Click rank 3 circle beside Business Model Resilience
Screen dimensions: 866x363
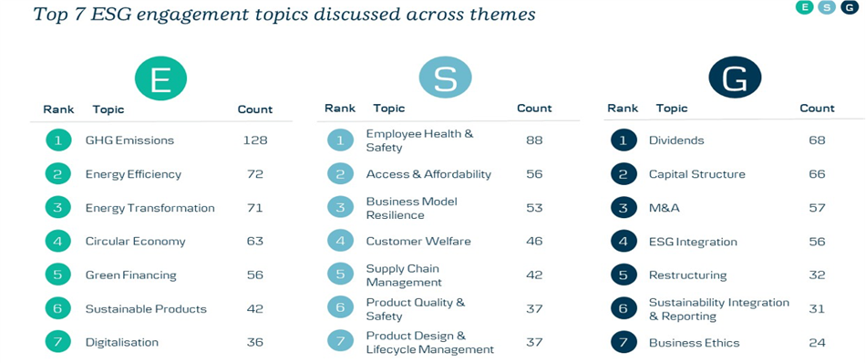[340, 208]
